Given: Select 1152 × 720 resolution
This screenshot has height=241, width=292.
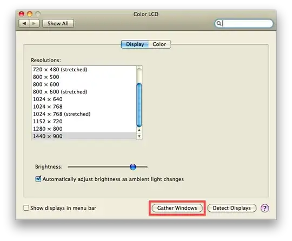Looking at the screenshot, I should tap(84, 122).
